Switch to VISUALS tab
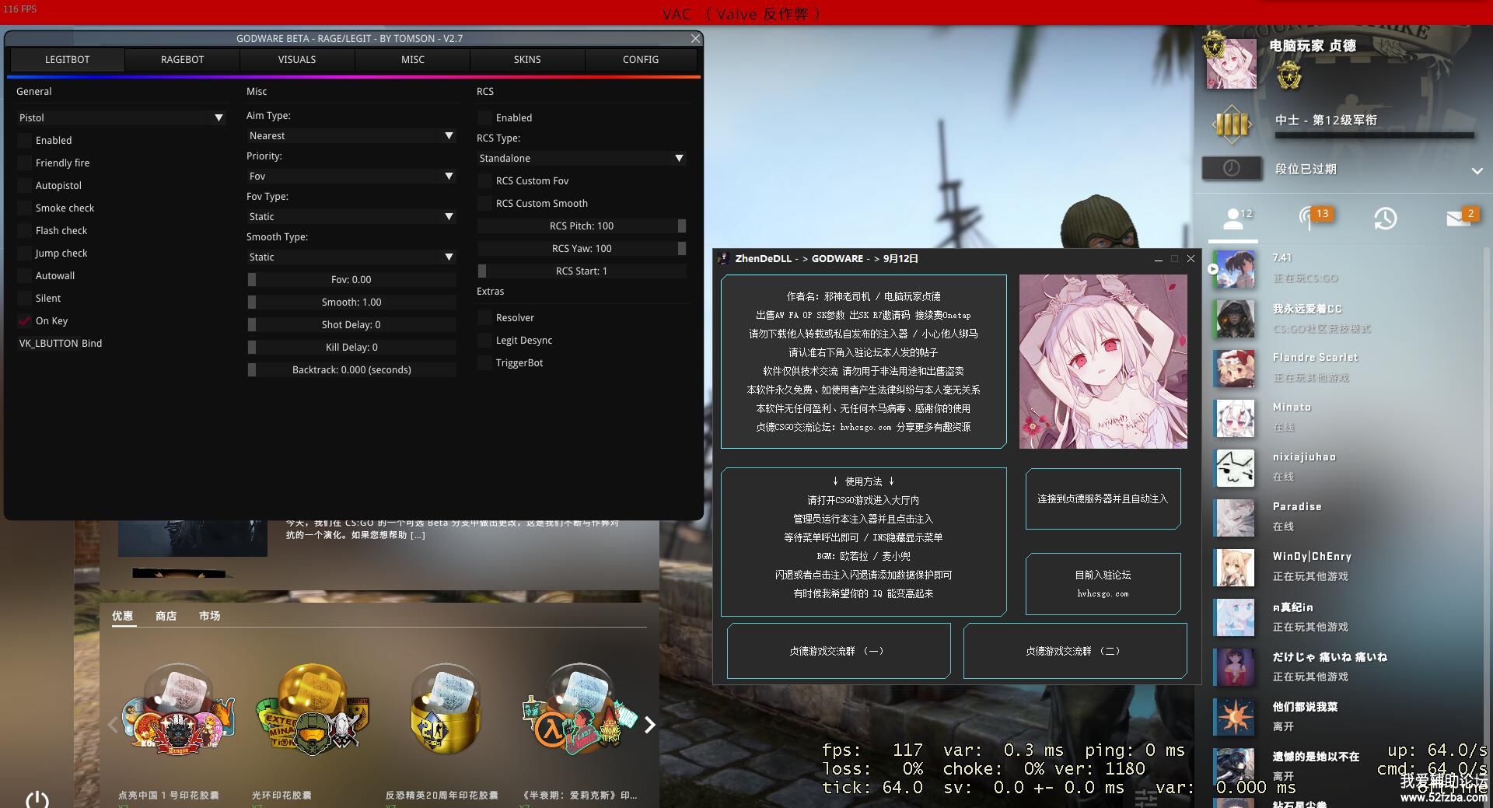Viewport: 1493px width, 808px height. [297, 59]
